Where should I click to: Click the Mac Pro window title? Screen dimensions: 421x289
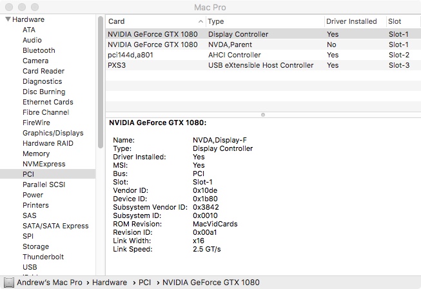[x=210, y=7]
